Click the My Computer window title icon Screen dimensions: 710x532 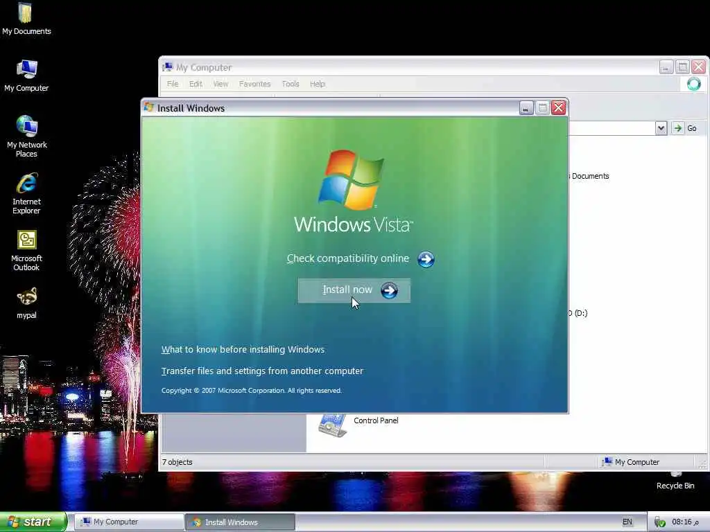pyautogui.click(x=168, y=67)
